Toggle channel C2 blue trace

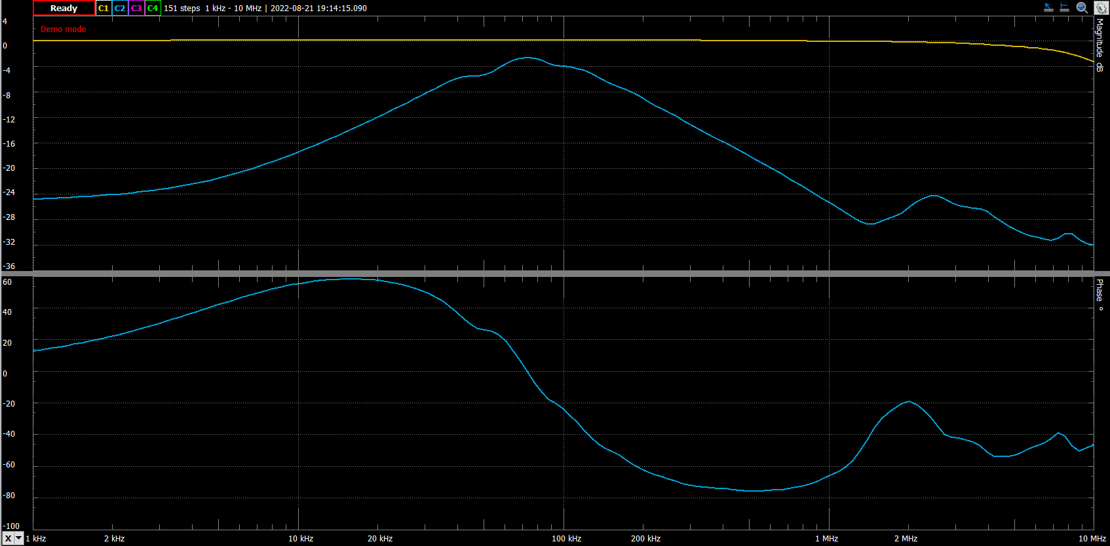(x=120, y=9)
